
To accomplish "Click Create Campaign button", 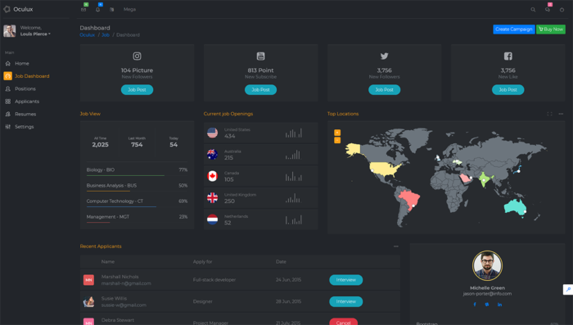I will [x=513, y=29].
